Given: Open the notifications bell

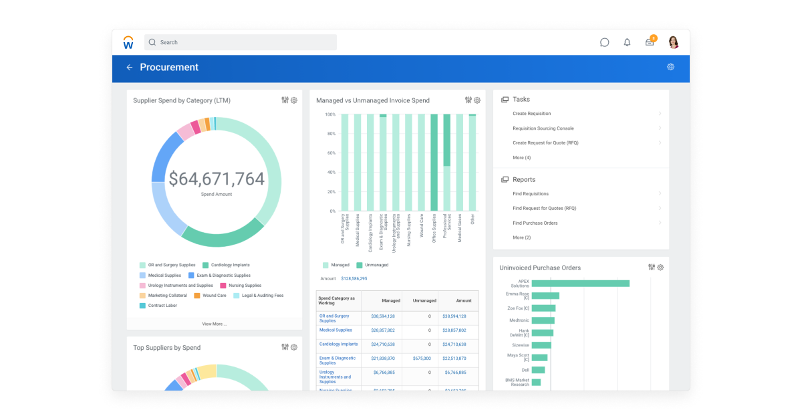Looking at the screenshot, I should 627,42.
